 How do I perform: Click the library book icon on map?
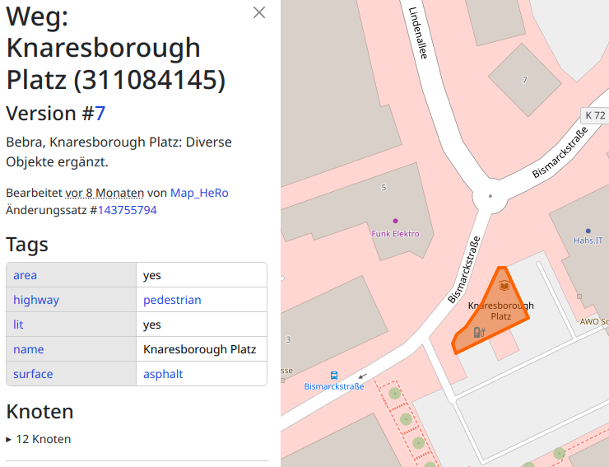point(504,286)
